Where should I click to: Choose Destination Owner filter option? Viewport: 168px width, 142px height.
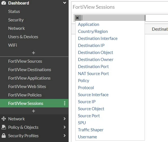[x=96, y=60]
